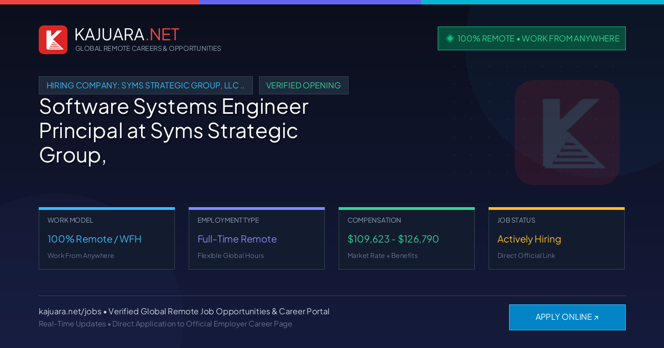Click the Actively Hiring status text
The height and width of the screenshot is (348, 664).
pyautogui.click(x=529, y=239)
